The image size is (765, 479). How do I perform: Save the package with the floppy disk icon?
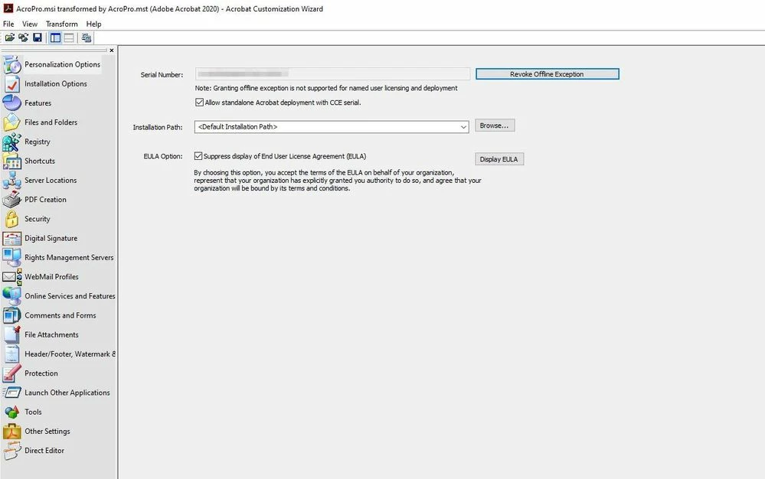point(37,37)
